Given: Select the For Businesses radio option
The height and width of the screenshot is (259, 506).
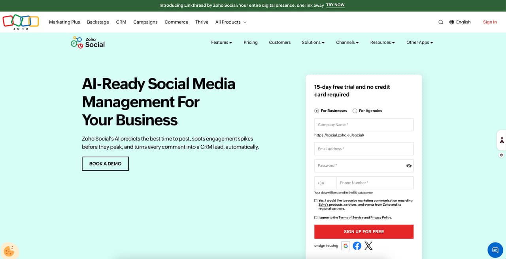Looking at the screenshot, I should pos(317,111).
